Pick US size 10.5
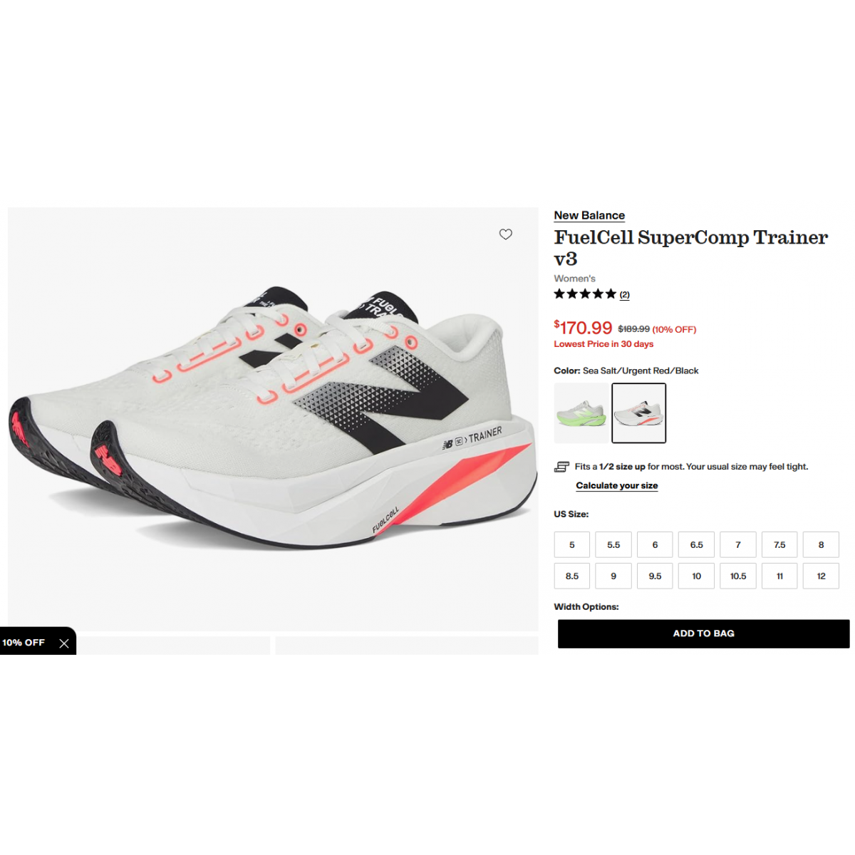 pyautogui.click(x=738, y=576)
